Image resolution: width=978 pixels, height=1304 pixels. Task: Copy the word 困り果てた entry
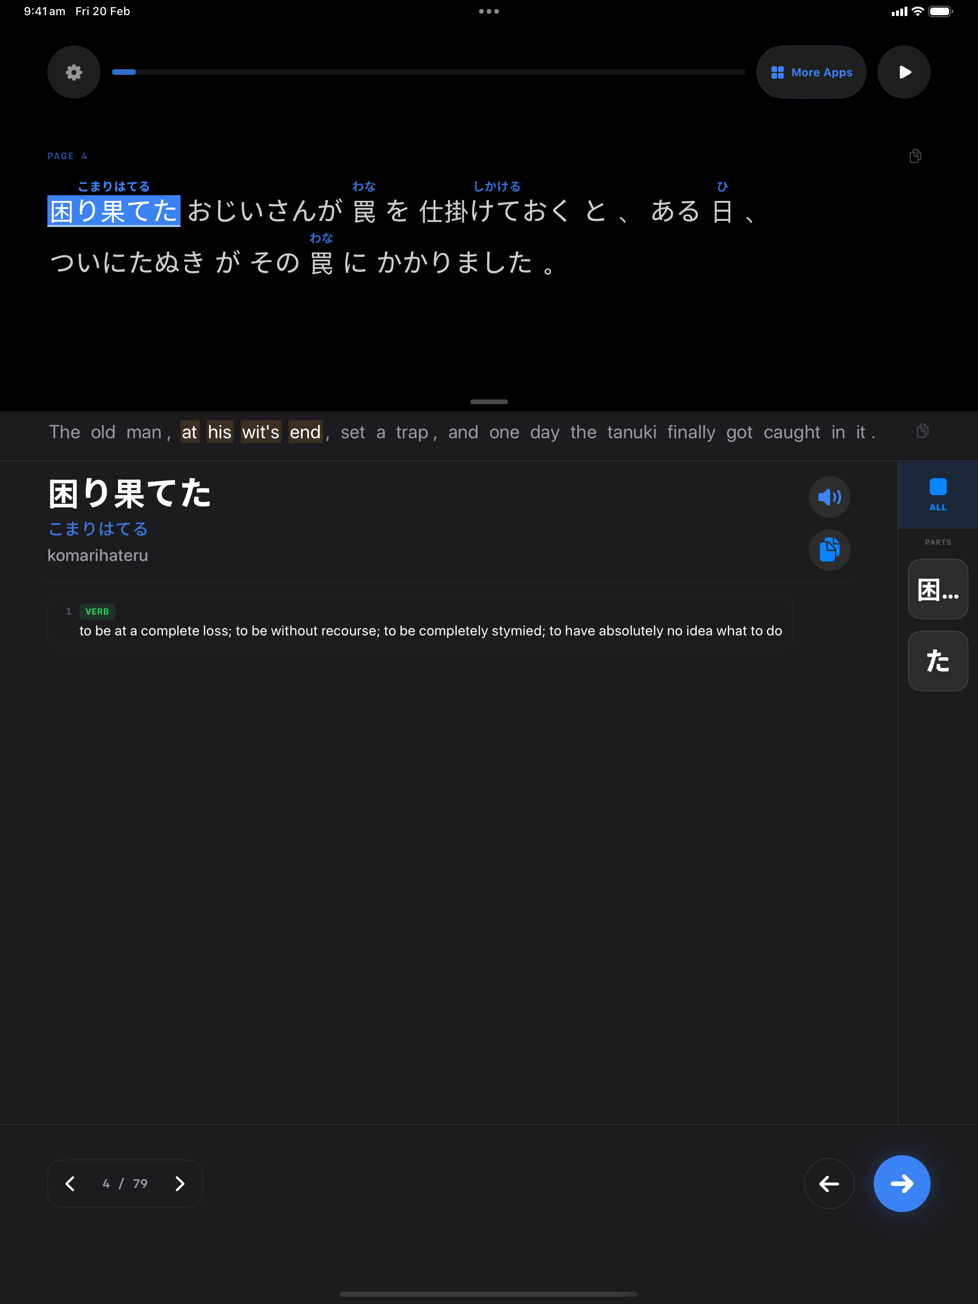[x=829, y=550]
